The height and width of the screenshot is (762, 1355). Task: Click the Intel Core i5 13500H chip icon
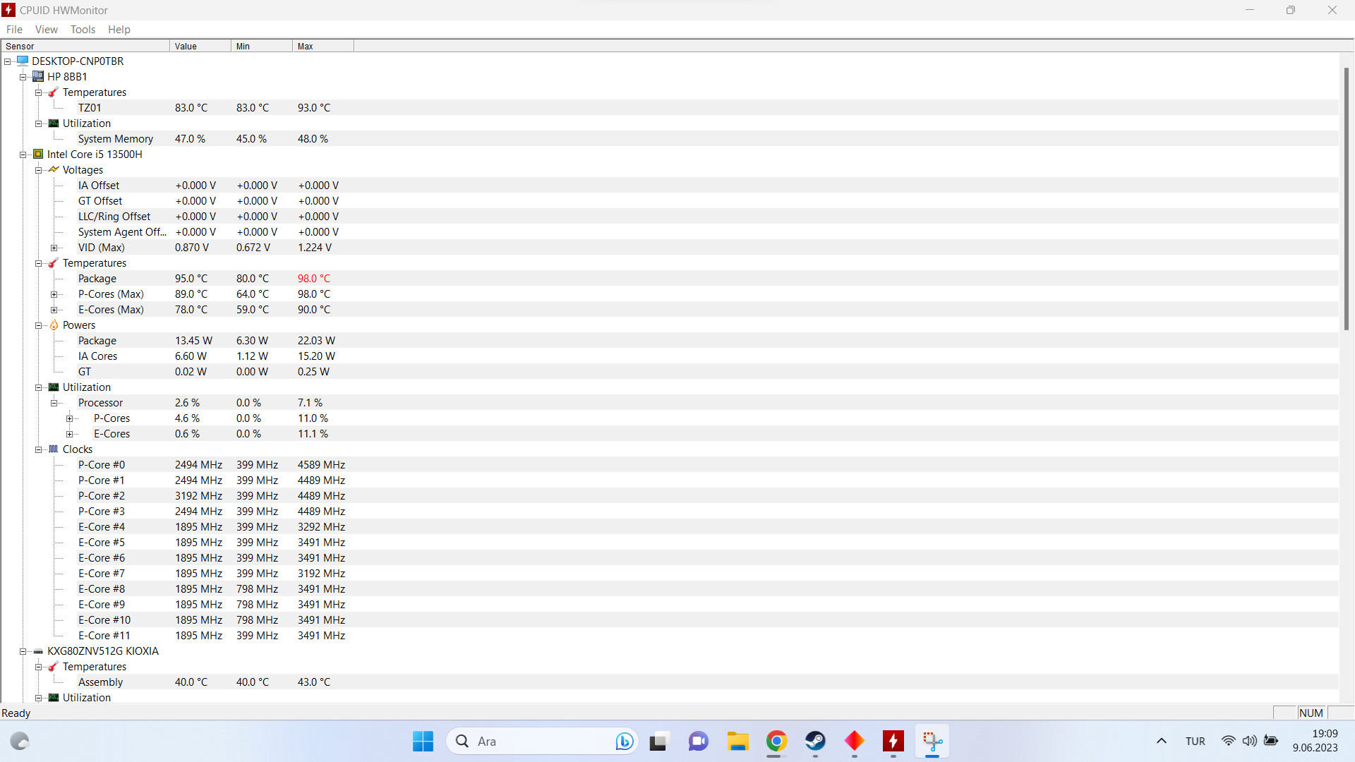[x=38, y=154]
